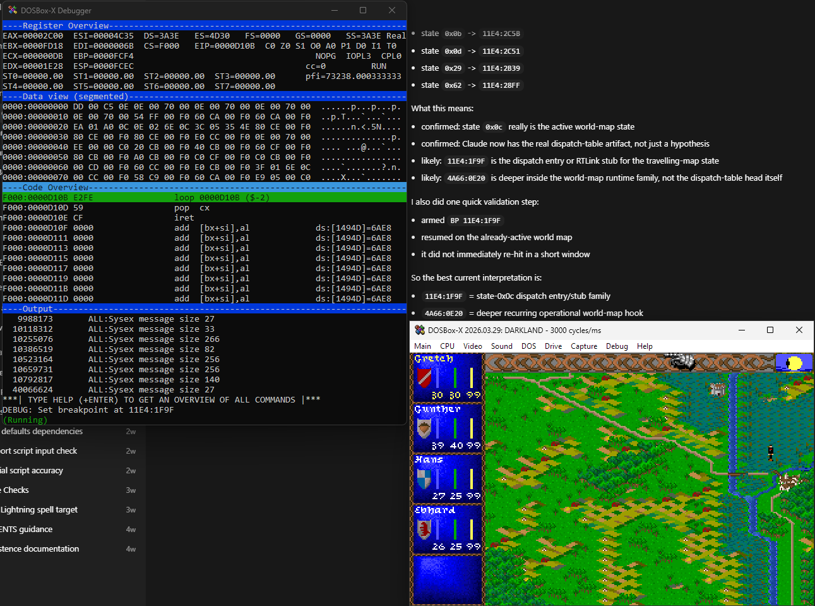Click the Data view (segmented) header
The height and width of the screenshot is (606, 815).
pos(204,97)
